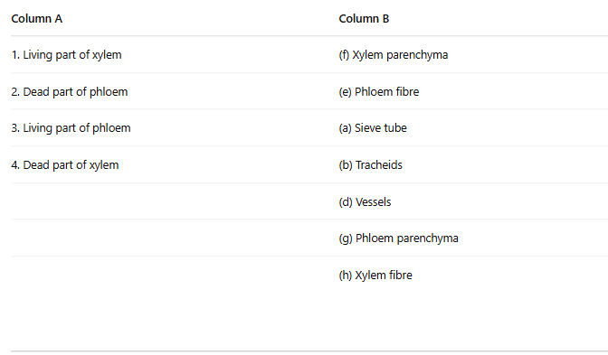Select 'Living part of phloem' item
Screen dimensions: 608x355
(x=71, y=128)
